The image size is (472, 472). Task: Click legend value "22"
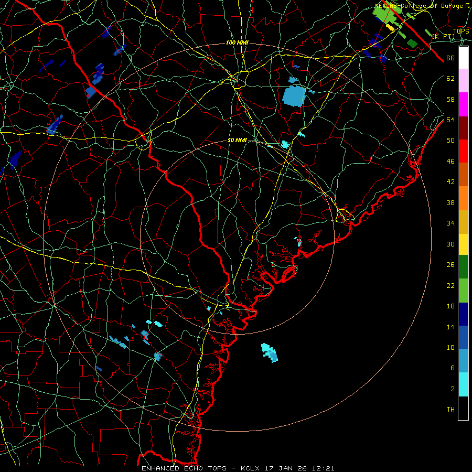(x=450, y=285)
